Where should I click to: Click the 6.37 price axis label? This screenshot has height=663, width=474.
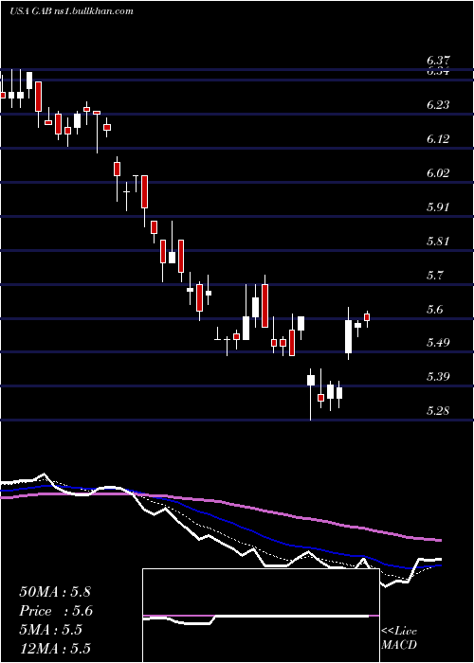(x=438, y=62)
